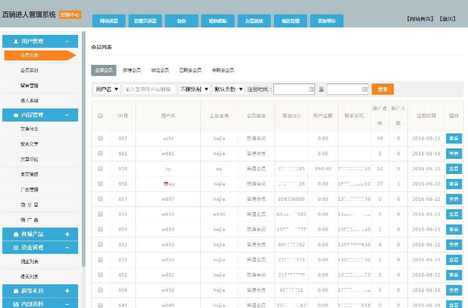Viewport: 468px width, 308px height.
Task: Open the 短信模板 top menu
Action: click(218, 21)
